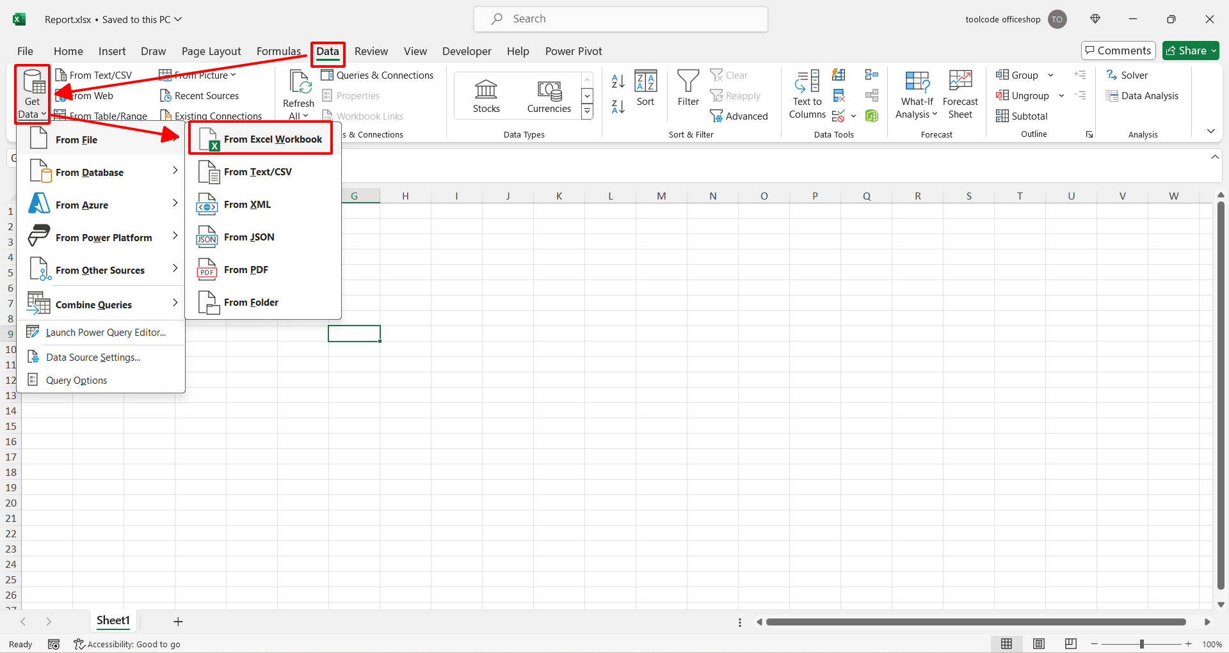
Task: Choose From Text/CSV in the submenu
Action: coord(263,172)
